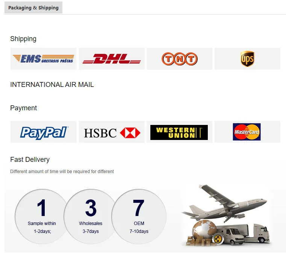Choose the Western Union logo
The width and height of the screenshot is (286, 257).
pos(180,132)
